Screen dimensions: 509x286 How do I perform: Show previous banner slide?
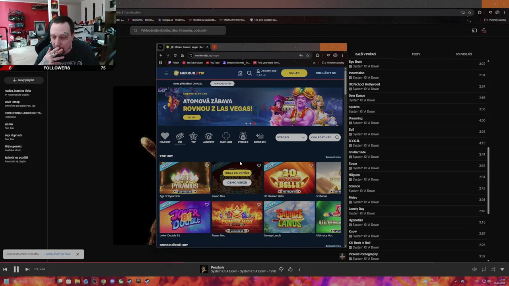point(164,107)
